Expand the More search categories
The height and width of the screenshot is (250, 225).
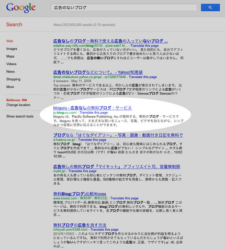pos(10,87)
